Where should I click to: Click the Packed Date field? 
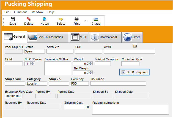74,96
